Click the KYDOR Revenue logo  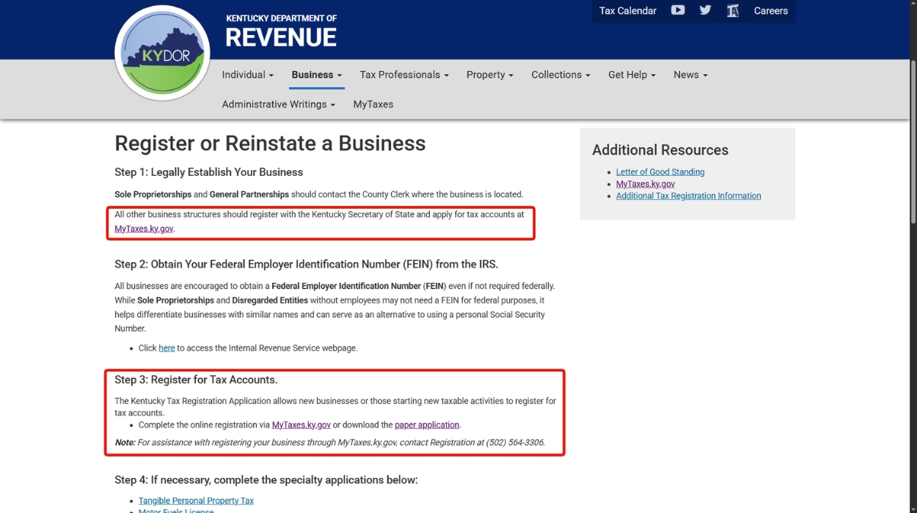point(162,52)
